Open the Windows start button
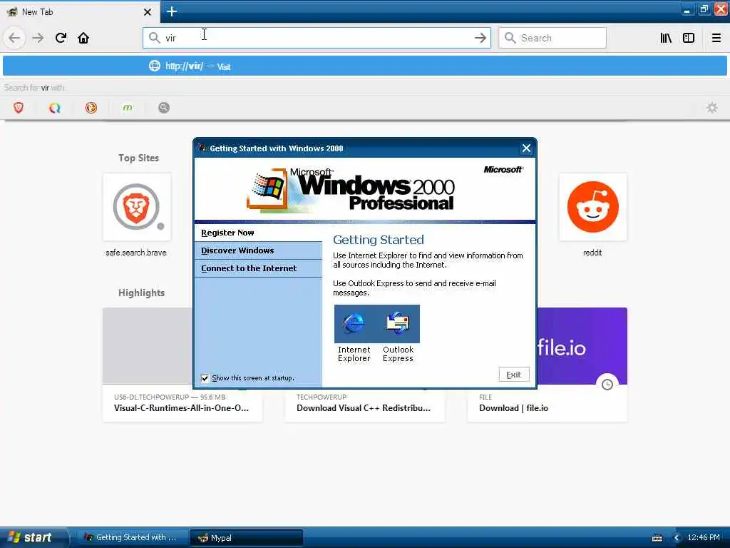This screenshot has height=548, width=730. pos(33,538)
